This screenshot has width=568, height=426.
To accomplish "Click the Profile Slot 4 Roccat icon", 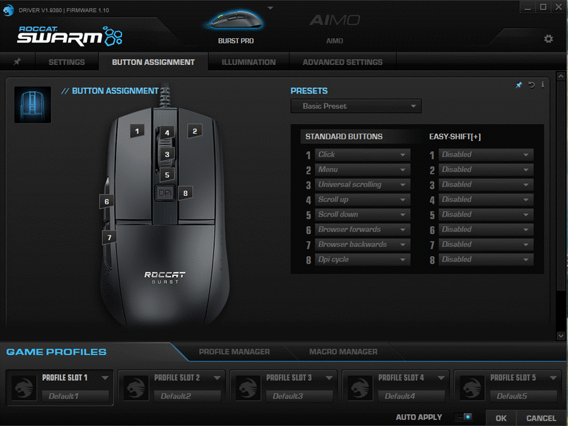I will [x=360, y=388].
